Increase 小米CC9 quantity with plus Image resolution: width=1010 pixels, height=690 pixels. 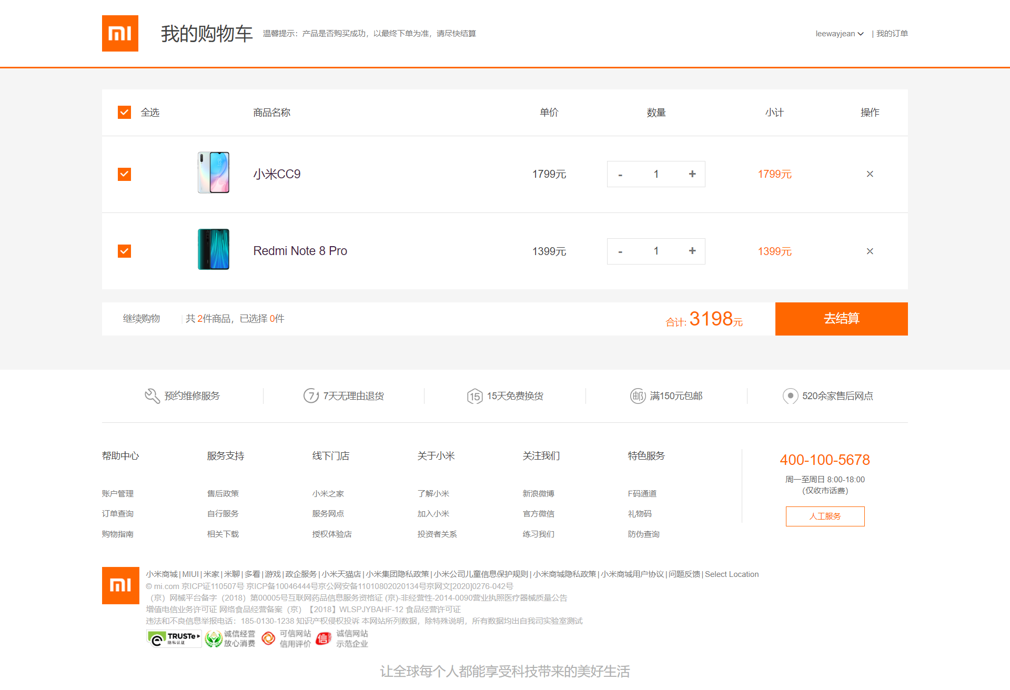coord(692,174)
